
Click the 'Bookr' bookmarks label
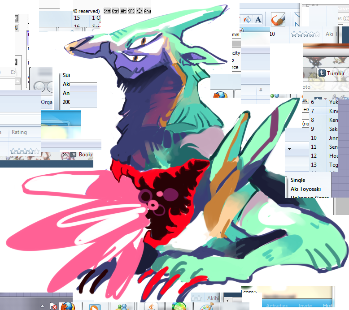pyautogui.click(x=86, y=155)
